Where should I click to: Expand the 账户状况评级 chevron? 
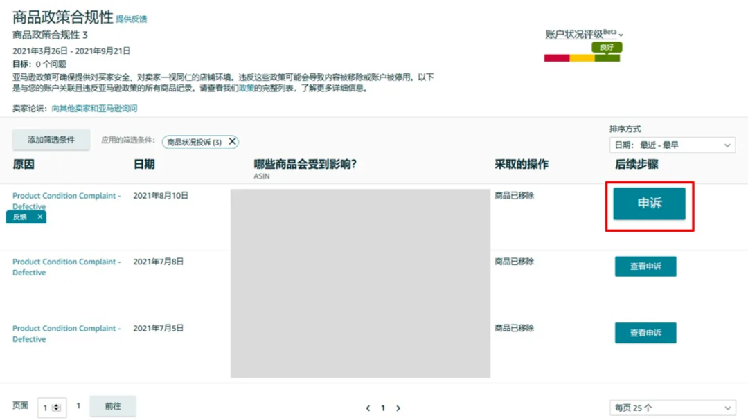(621, 35)
